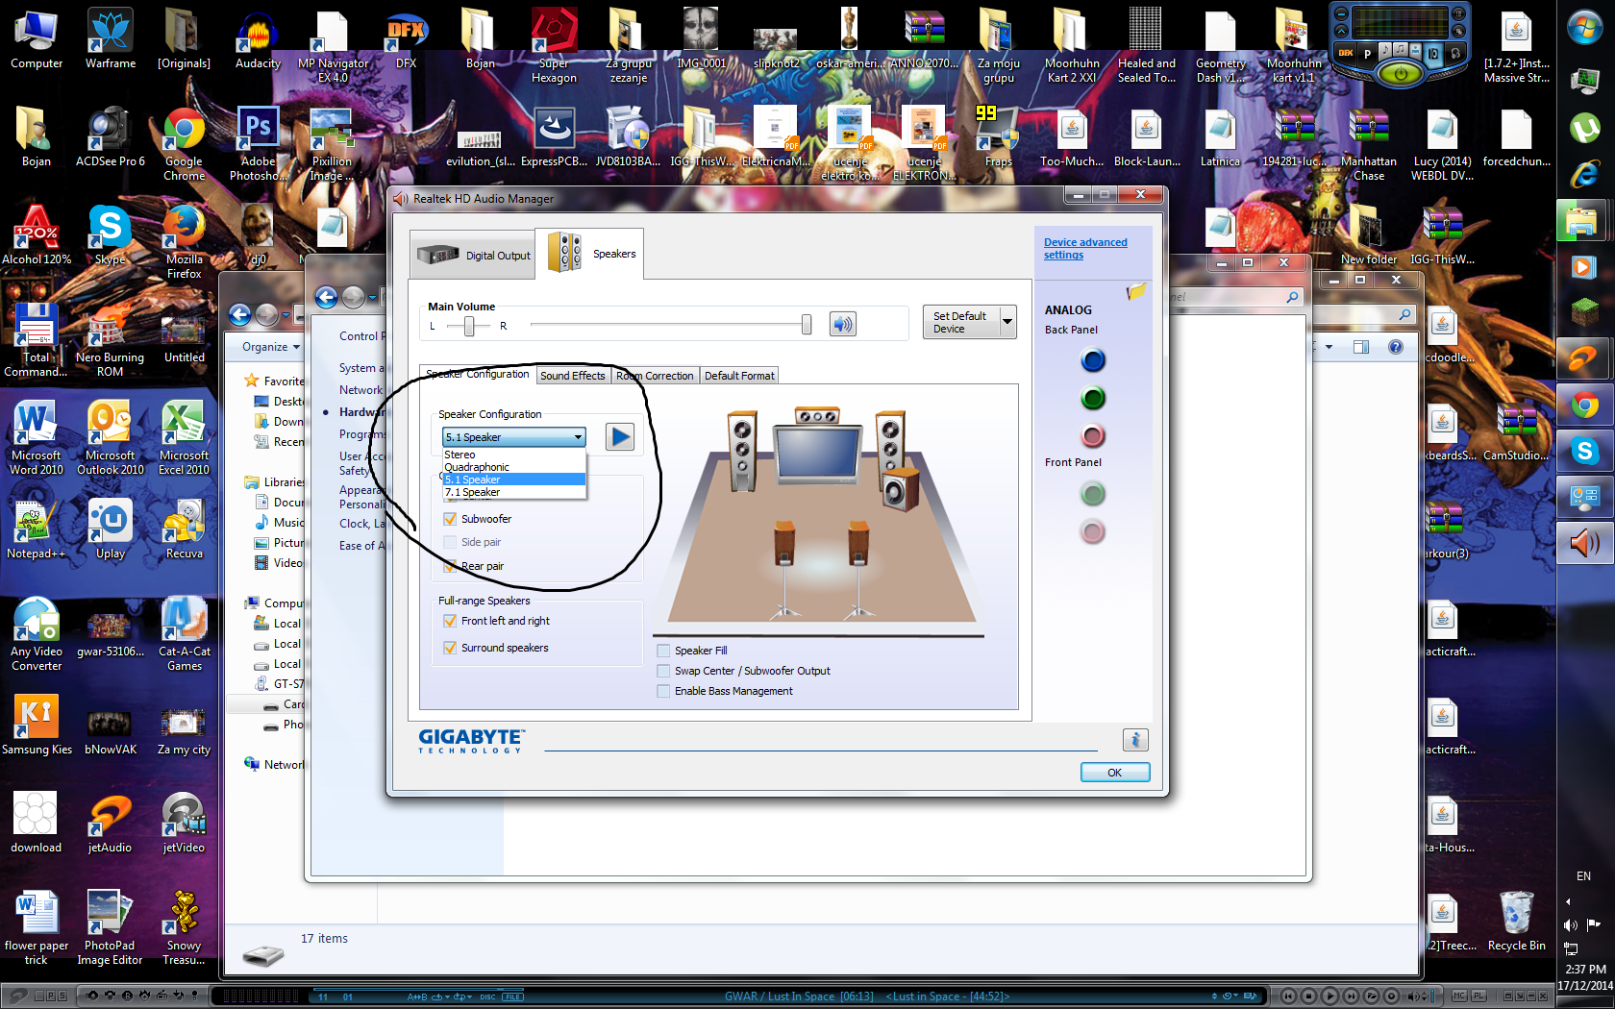Open the Room Correction tab
Image resolution: width=1615 pixels, height=1009 pixels.
(x=654, y=376)
